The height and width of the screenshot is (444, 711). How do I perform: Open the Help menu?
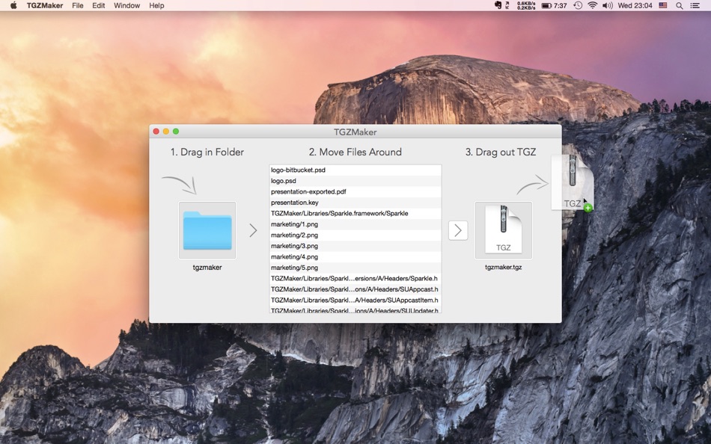tap(156, 5)
